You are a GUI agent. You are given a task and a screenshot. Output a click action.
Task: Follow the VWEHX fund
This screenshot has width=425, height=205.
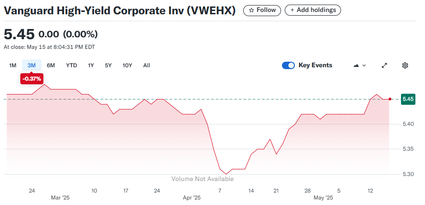[x=262, y=10]
